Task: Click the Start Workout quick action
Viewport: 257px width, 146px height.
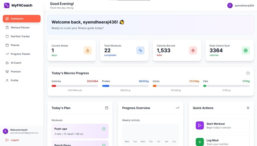Action: pos(221,126)
